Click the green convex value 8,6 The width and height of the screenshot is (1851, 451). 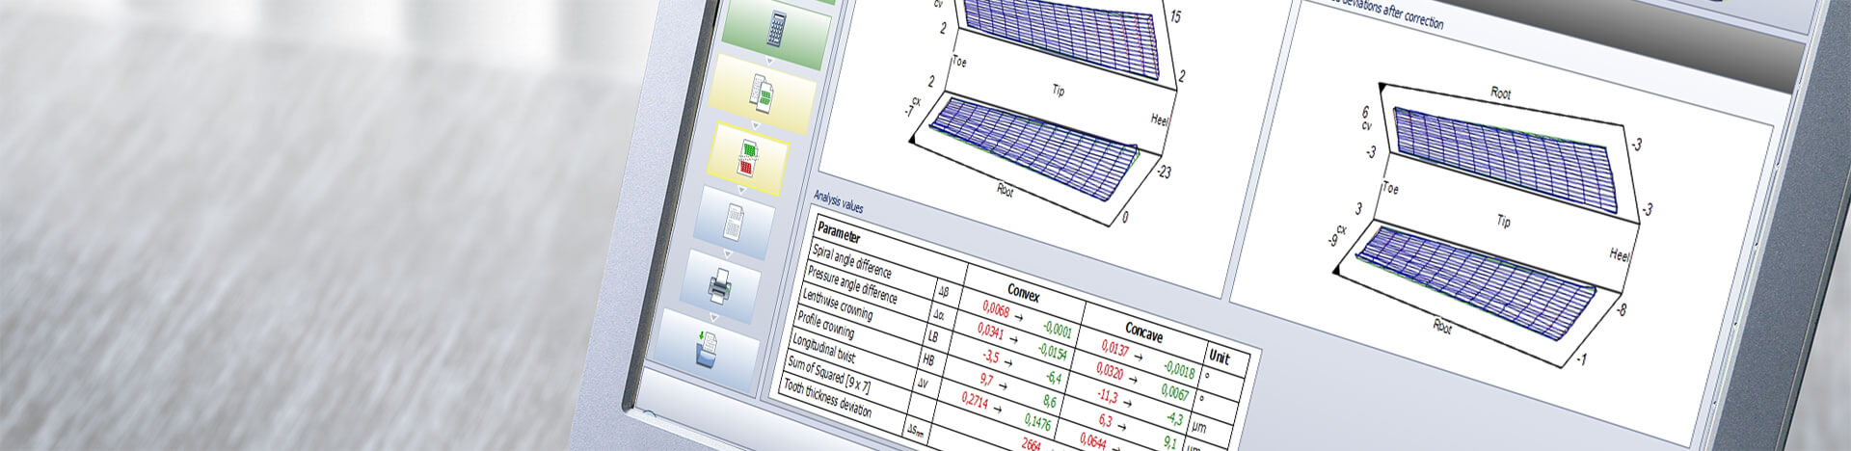click(1050, 400)
